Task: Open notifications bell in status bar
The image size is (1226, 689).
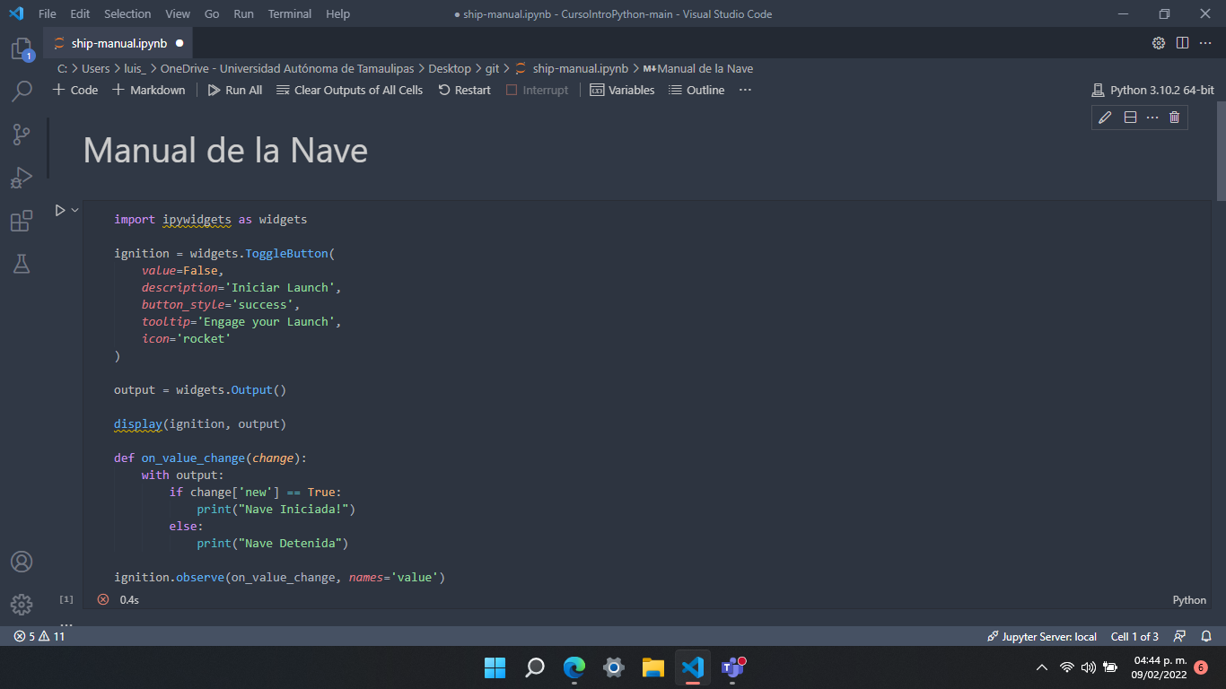Action: point(1206,637)
